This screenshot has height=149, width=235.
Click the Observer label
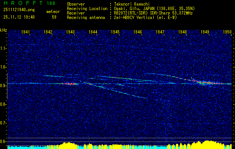pyautogui.click(x=76, y=4)
